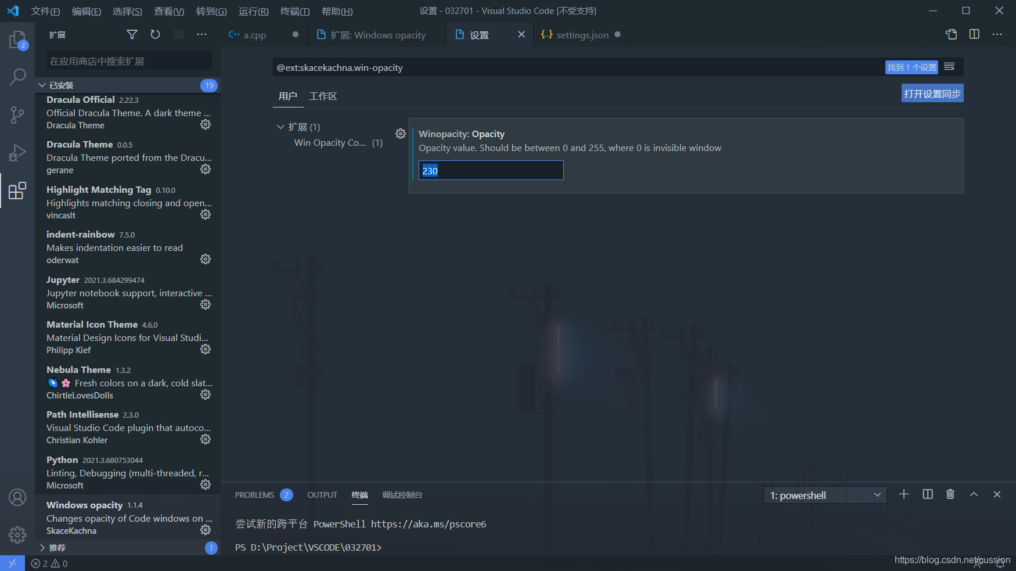Viewport: 1016px width, 571px height.
Task: Open the 查看(V) menu
Action: coord(169,11)
